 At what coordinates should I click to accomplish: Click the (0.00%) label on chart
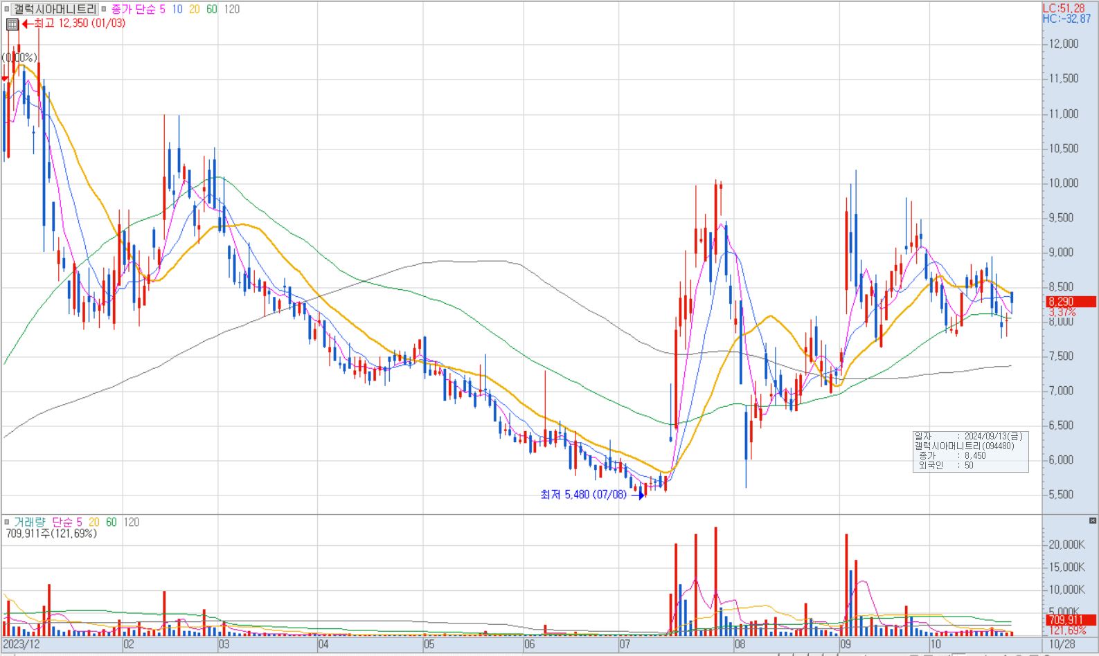pos(19,57)
